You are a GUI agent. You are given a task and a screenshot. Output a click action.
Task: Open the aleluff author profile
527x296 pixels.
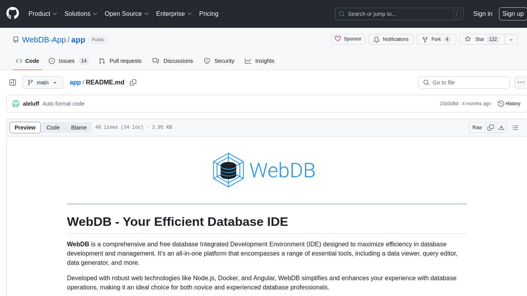click(x=31, y=104)
